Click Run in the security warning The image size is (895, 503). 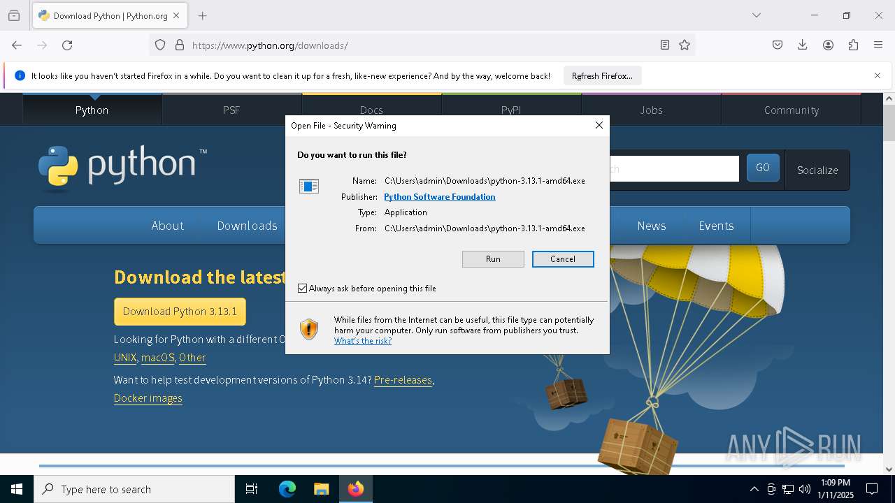point(493,259)
